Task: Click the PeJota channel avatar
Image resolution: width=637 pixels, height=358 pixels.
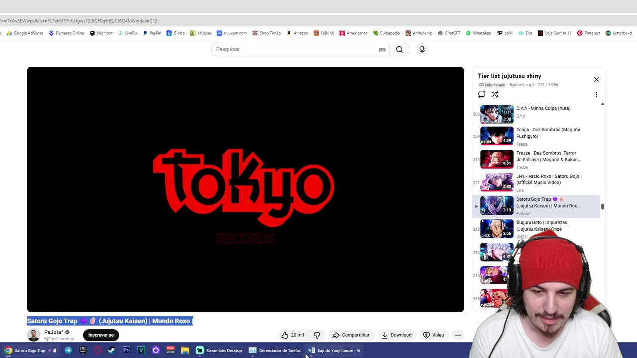Action: click(x=34, y=335)
